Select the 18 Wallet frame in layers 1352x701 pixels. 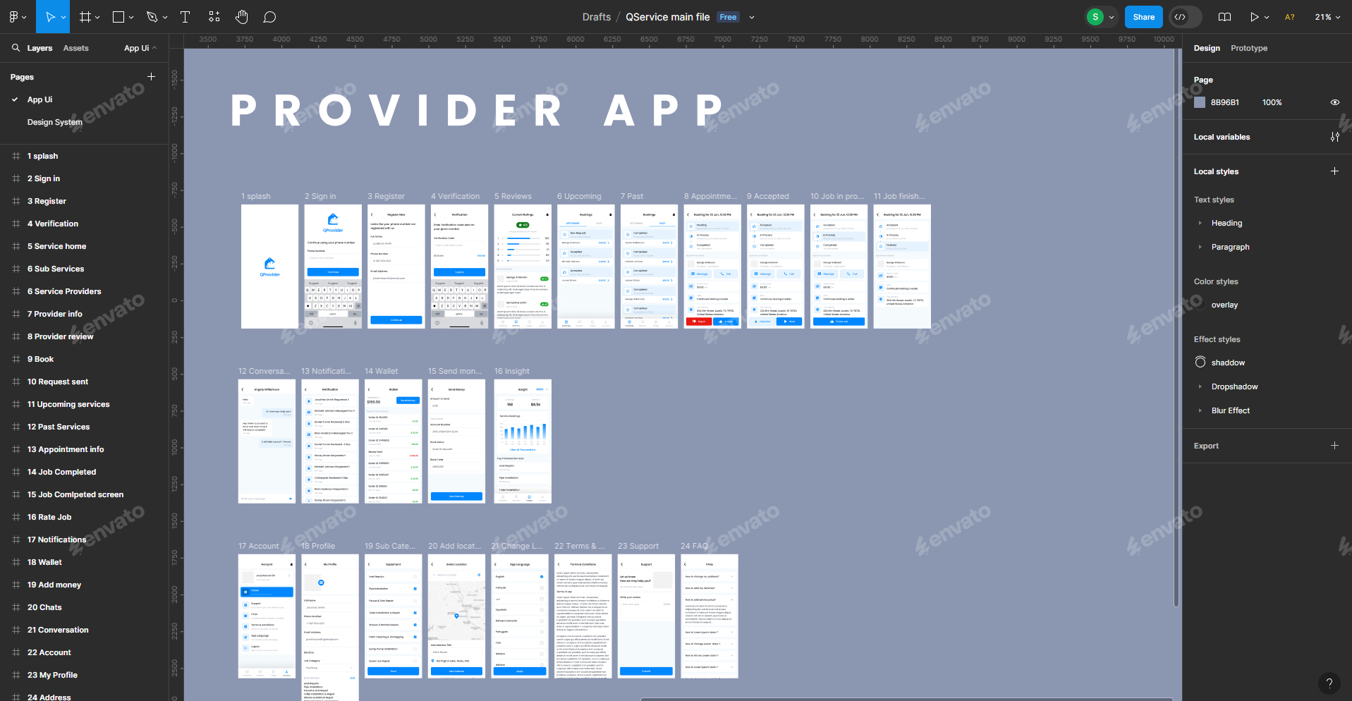44,562
